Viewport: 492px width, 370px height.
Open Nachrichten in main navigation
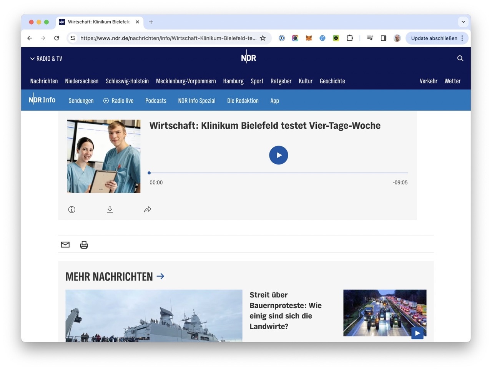[x=44, y=81]
